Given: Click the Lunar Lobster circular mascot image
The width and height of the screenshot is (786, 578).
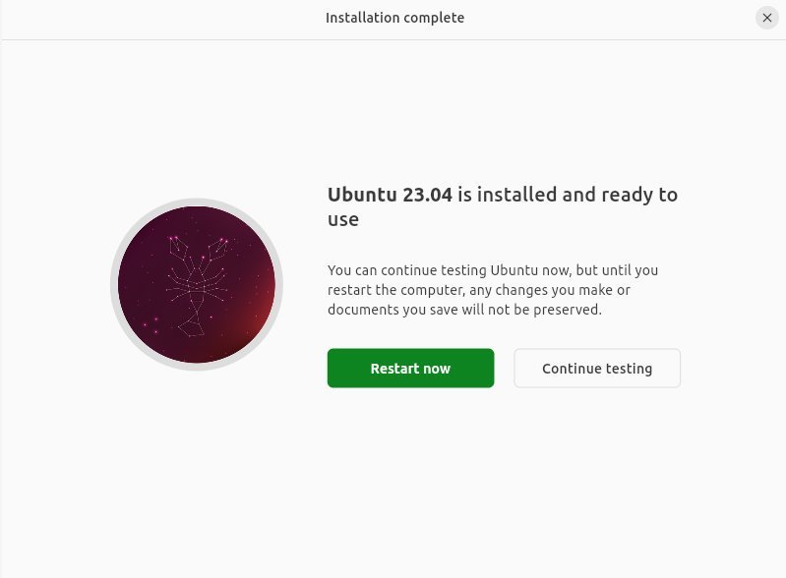Looking at the screenshot, I should coord(197,284).
